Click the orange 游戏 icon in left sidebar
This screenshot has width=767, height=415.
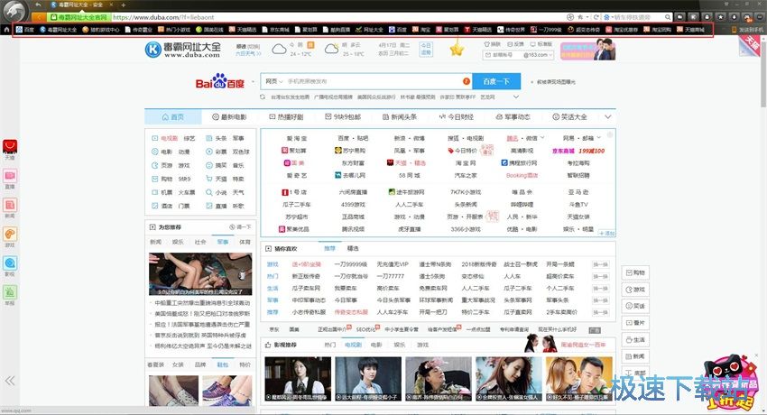10,235
